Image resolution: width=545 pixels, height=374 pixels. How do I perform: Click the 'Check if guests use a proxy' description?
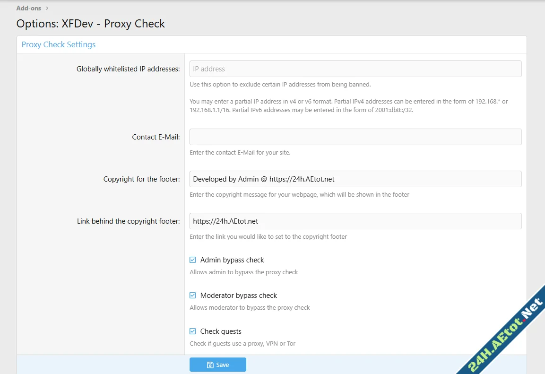coord(242,344)
